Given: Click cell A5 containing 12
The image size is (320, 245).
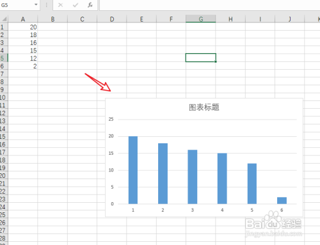Looking at the screenshot, I should coord(23,58).
